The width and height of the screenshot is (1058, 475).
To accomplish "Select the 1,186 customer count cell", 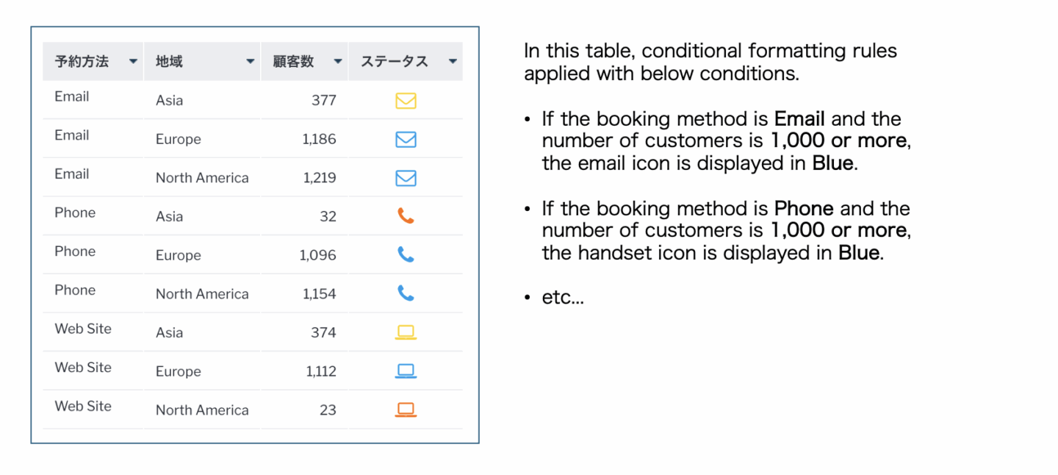I will click(319, 139).
